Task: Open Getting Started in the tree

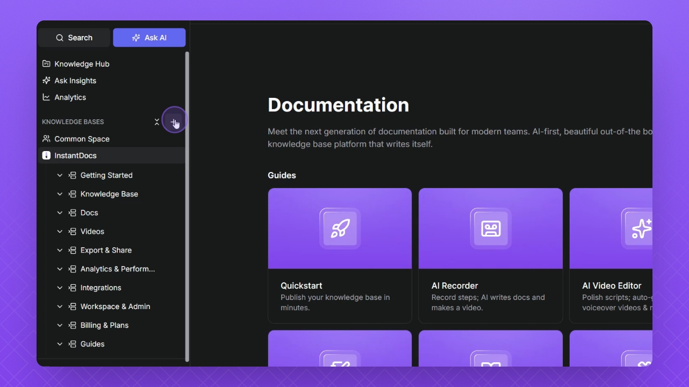Action: coord(106,175)
